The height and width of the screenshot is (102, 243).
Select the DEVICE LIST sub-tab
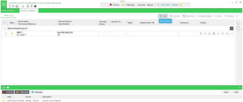tap(8, 16)
